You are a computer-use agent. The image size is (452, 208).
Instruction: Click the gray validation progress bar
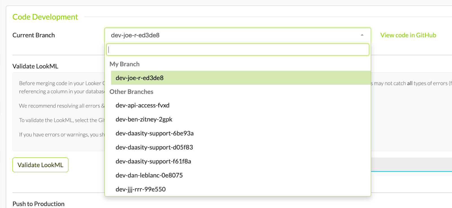[x=411, y=164]
